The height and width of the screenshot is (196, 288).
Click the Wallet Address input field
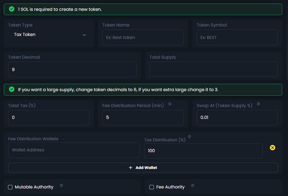click(x=74, y=150)
